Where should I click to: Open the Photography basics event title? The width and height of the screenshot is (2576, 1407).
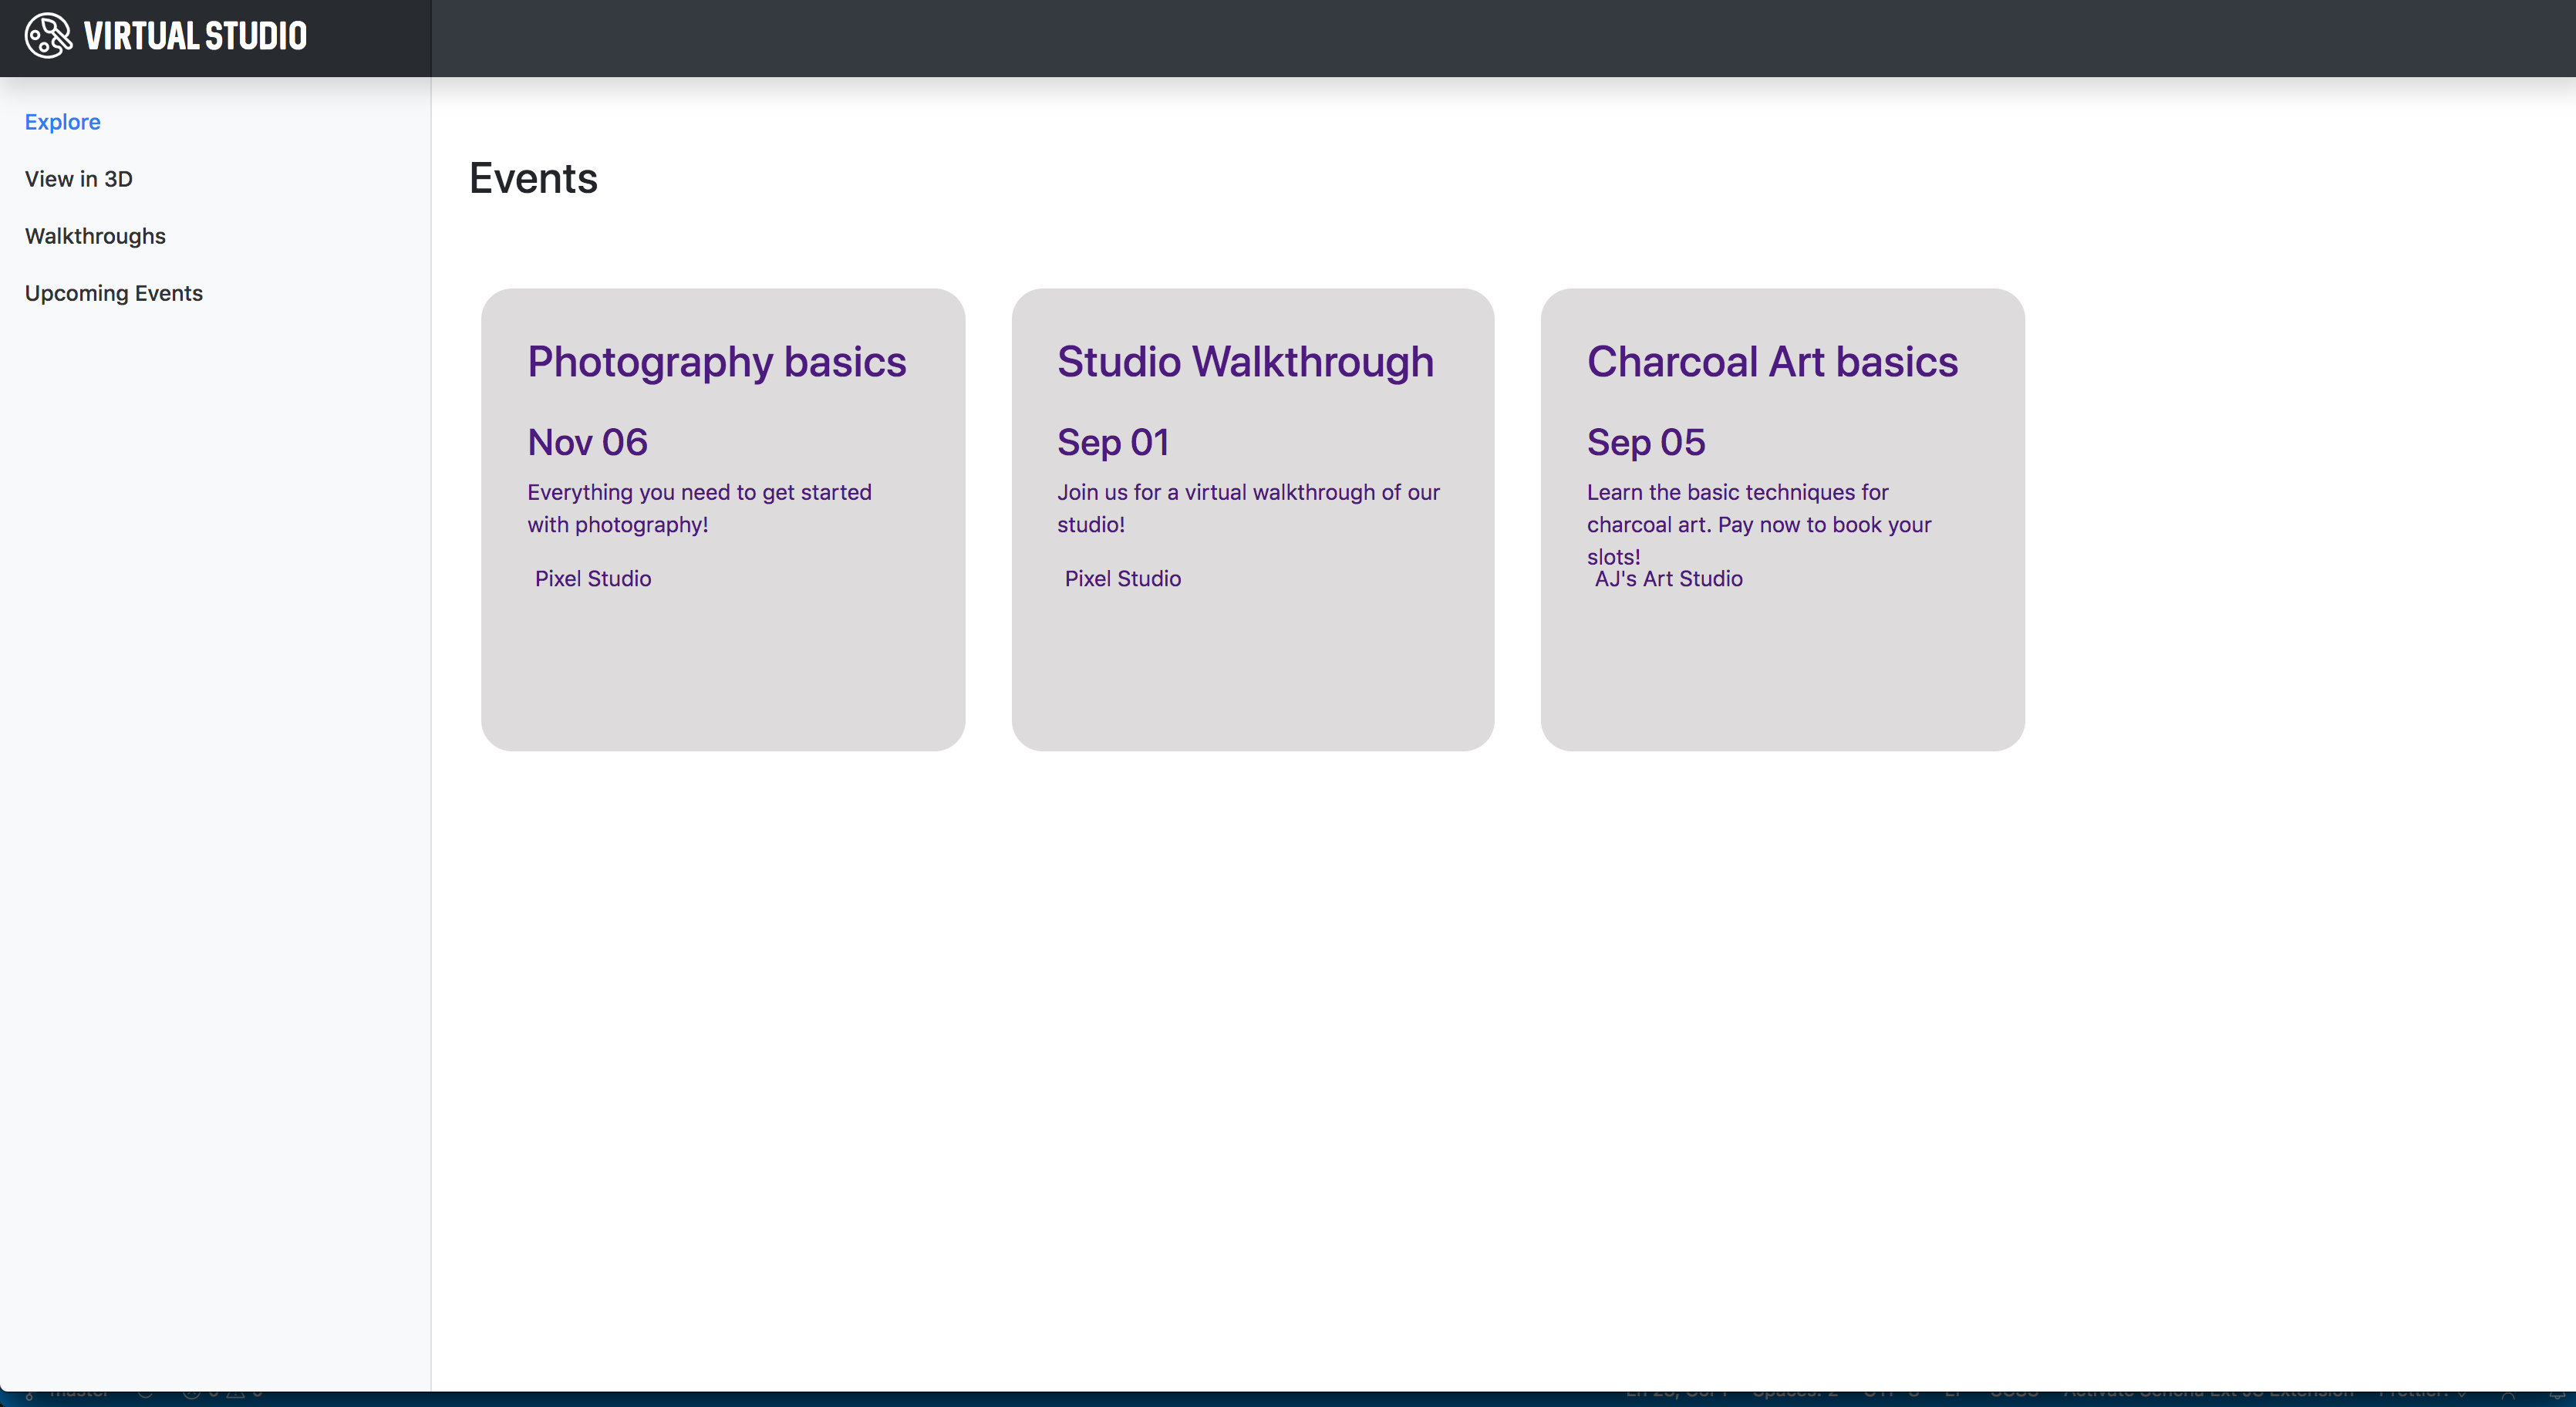(x=716, y=362)
